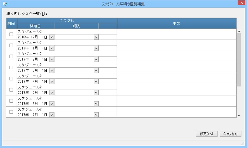Check the delete box for 2017年3月 row
This screenshot has width=247, height=148.
coord(11,67)
